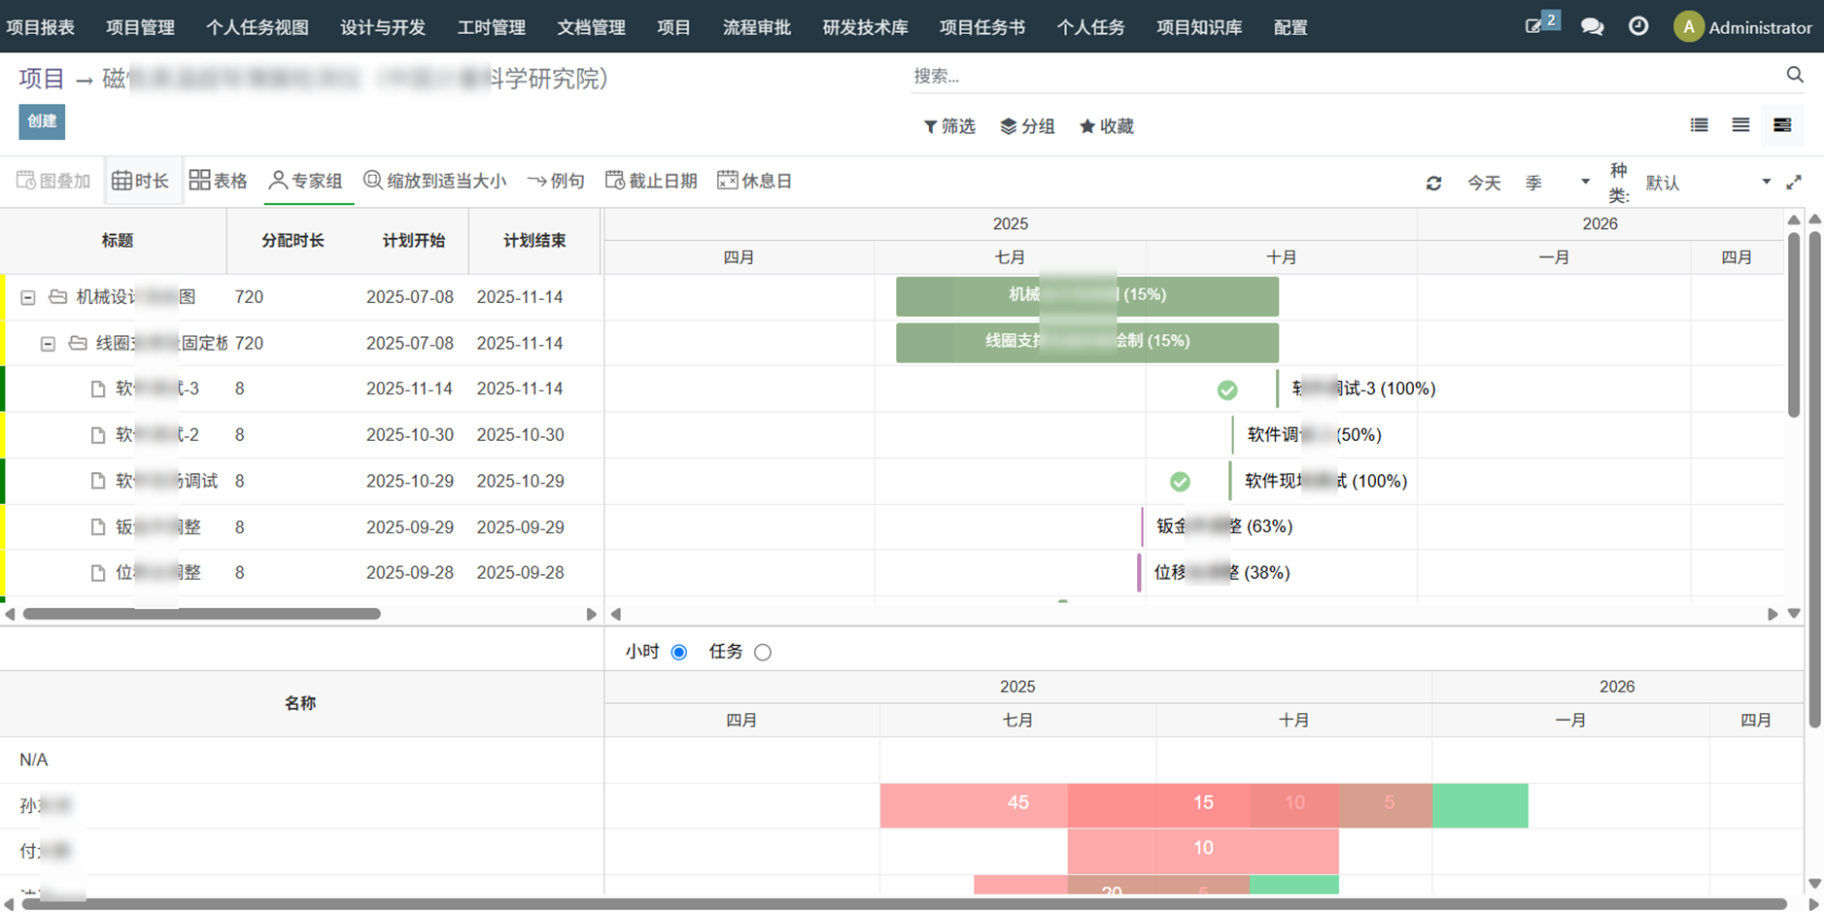Select the 任务 radio button
The width and height of the screenshot is (1824, 912).
click(763, 652)
